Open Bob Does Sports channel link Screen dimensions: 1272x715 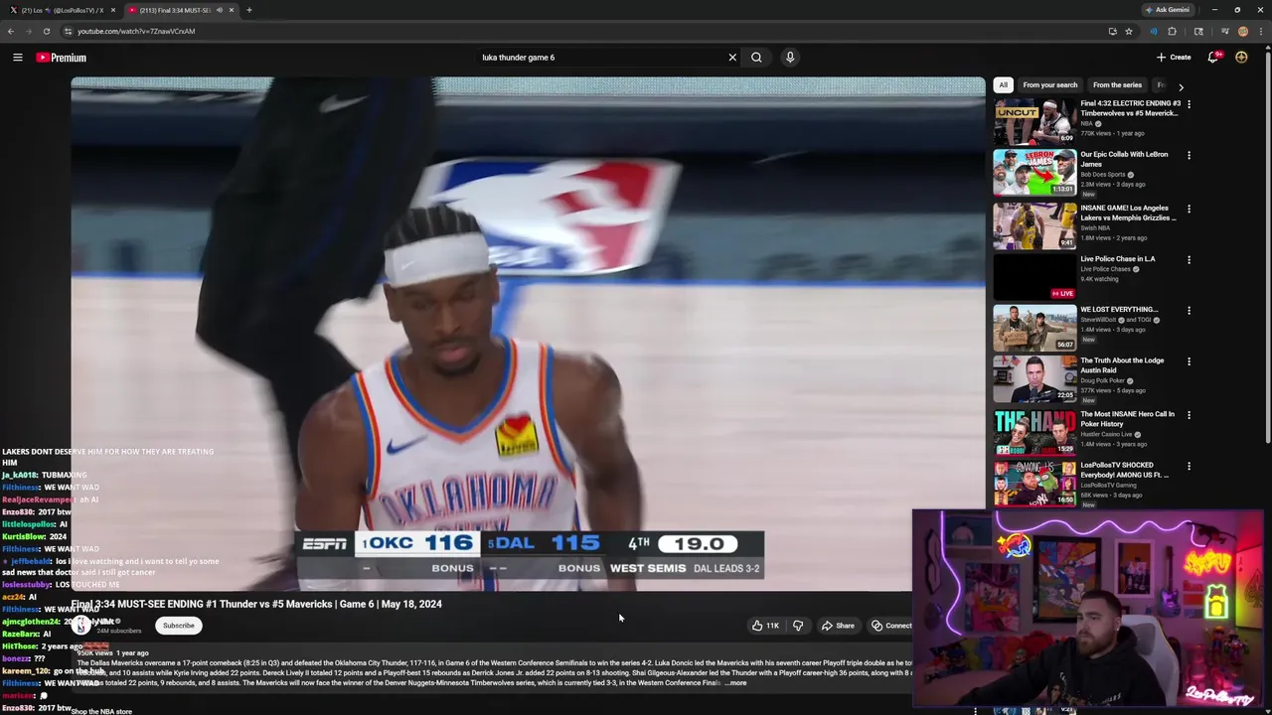[1103, 175]
